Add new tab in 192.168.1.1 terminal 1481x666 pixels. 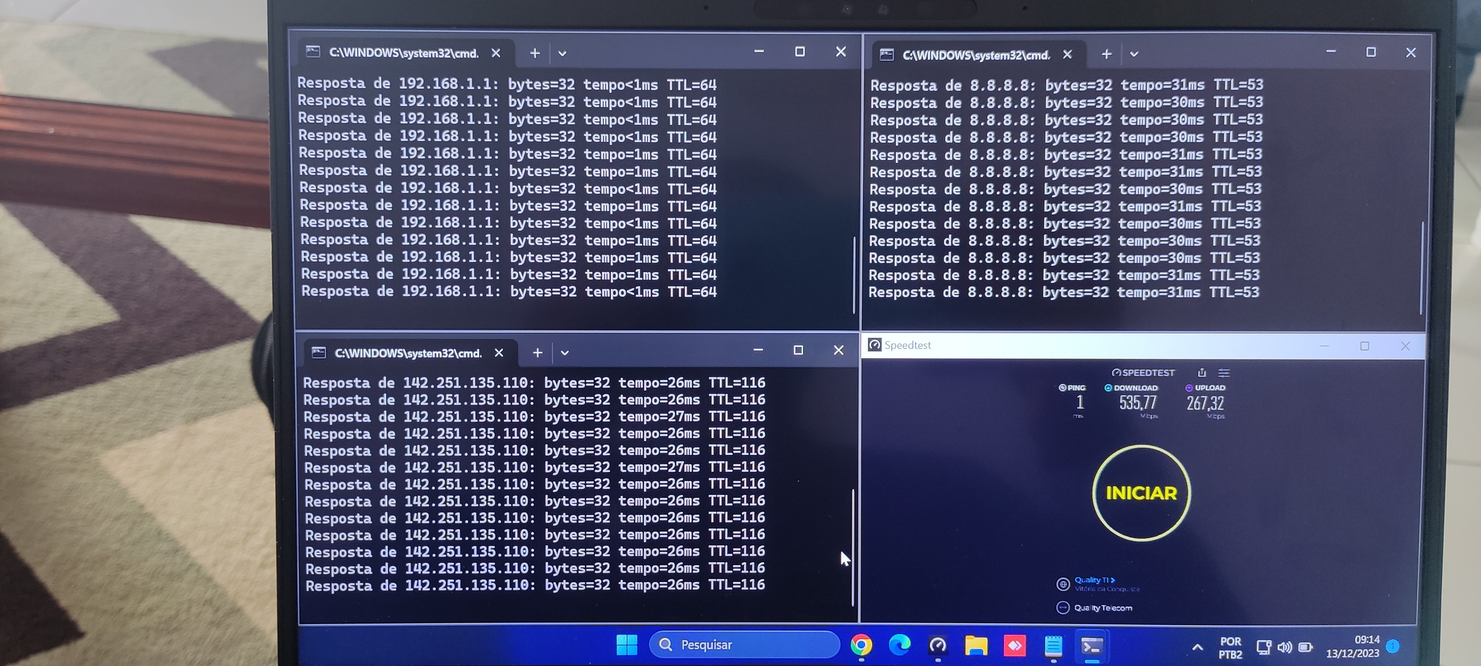coord(535,53)
